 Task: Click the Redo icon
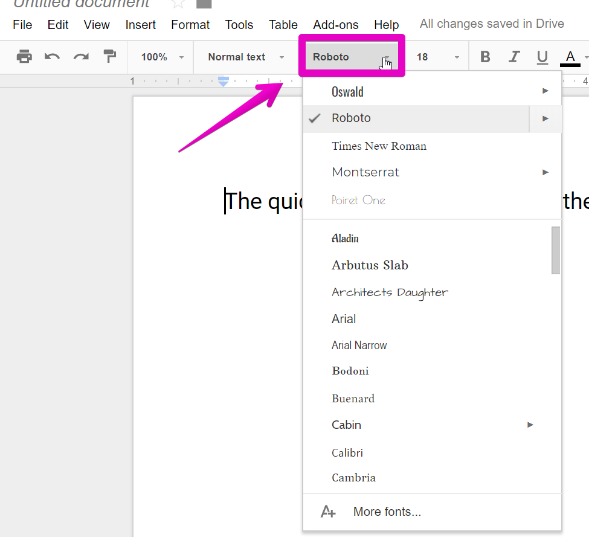[81, 56]
